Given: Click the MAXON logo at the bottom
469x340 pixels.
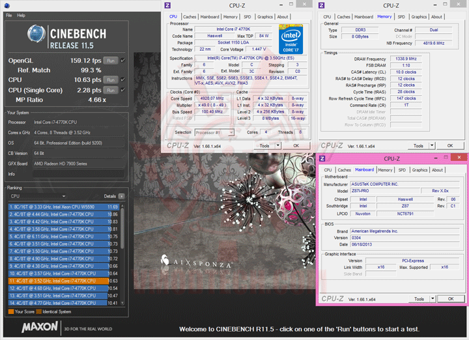Looking at the screenshot, I should 40,326.
